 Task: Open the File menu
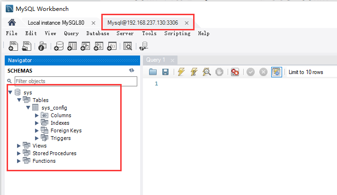click(x=12, y=33)
